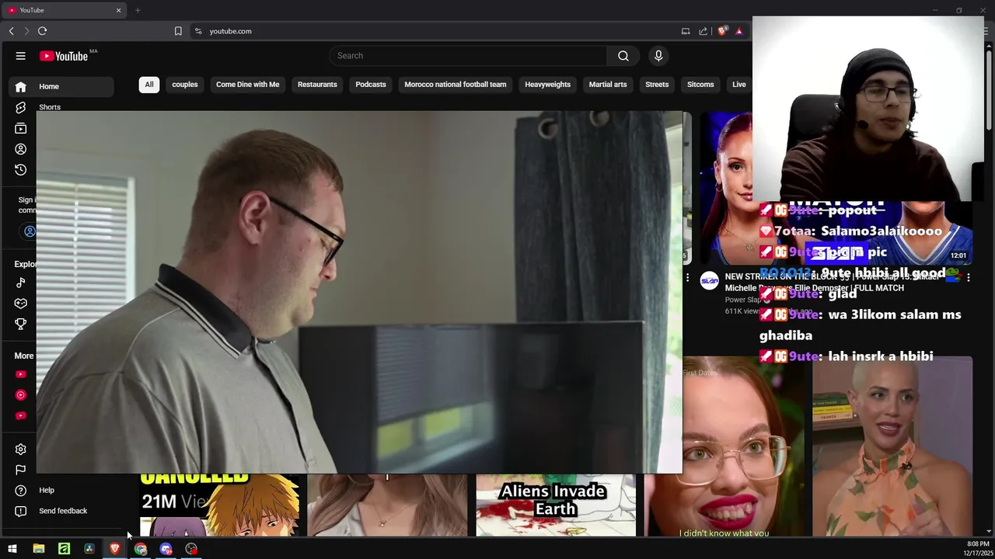Open Sports trophy icon under Explore
Screen dimensions: 995x559
21,324
